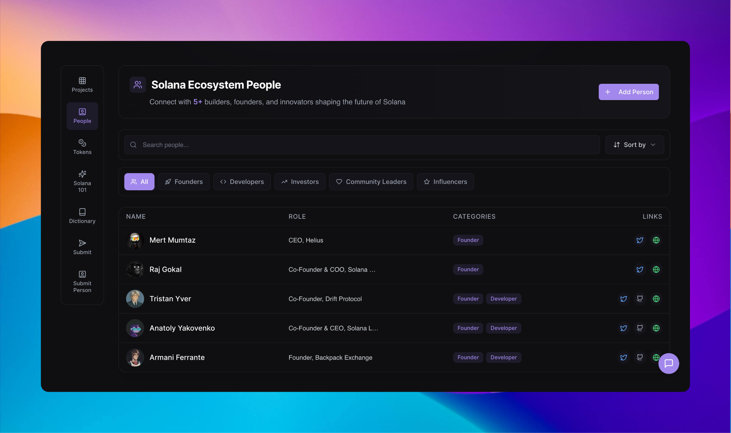This screenshot has width=731, height=433.
Task: Click 'Co-Founder, Drift Protocol' role text
Action: 325,299
